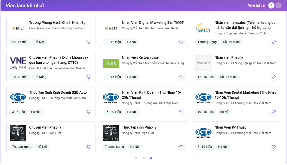The width and height of the screenshot is (287, 165).
Task: Open Chuyên viên Pháp lý Vạn Luật job title
Action: (x=45, y=127)
